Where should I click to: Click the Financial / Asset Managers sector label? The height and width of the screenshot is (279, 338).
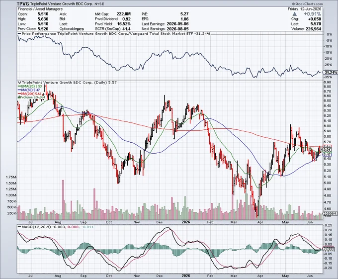pyautogui.click(x=40, y=9)
